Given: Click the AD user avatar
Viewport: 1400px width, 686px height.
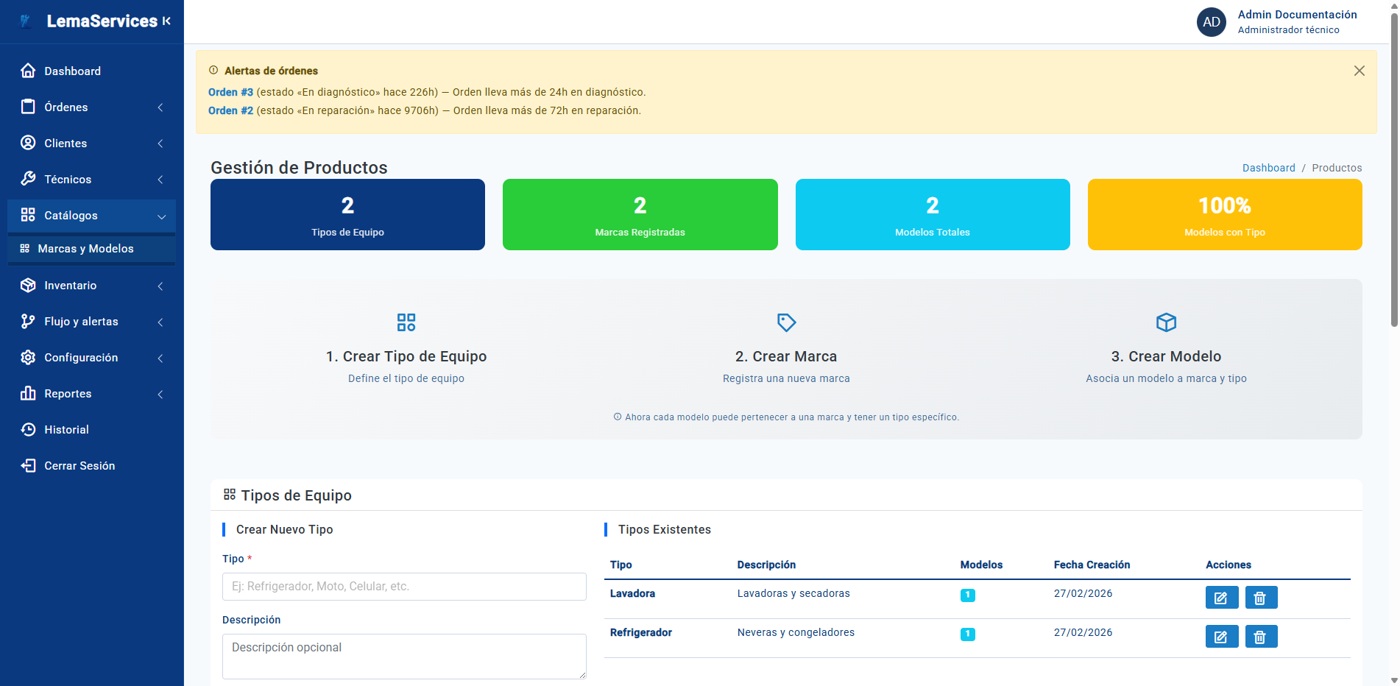Looking at the screenshot, I should [1211, 22].
